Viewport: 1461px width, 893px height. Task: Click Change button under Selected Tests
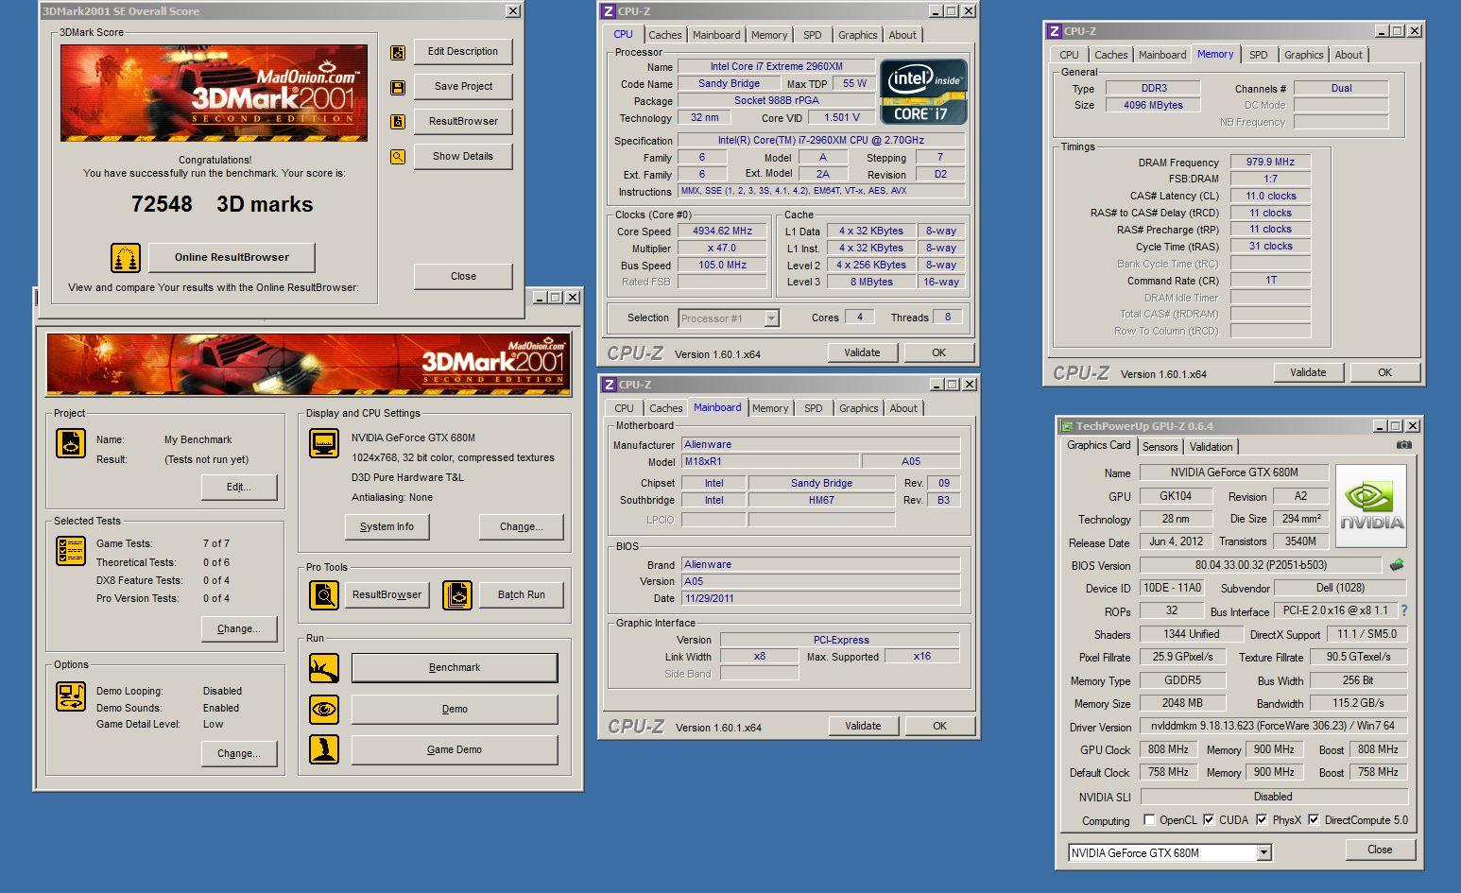239,628
